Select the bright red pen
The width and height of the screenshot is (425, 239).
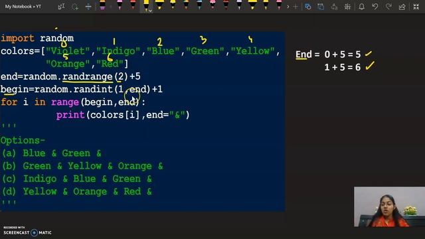coord(133,5)
